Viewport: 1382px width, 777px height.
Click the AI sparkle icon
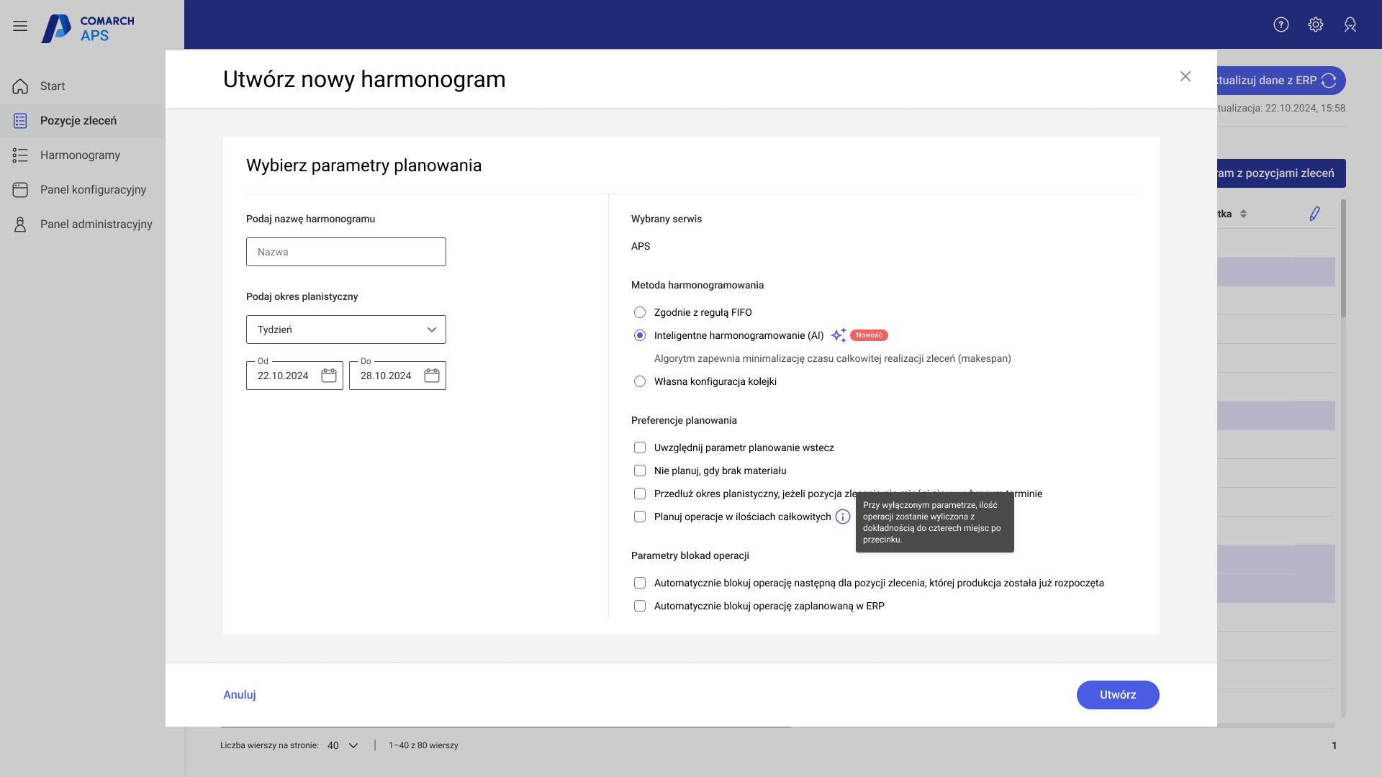click(839, 335)
